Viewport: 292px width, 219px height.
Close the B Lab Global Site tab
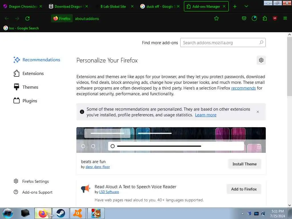coord(132,6)
